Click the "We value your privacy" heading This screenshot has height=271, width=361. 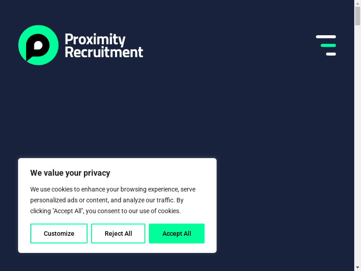click(70, 173)
